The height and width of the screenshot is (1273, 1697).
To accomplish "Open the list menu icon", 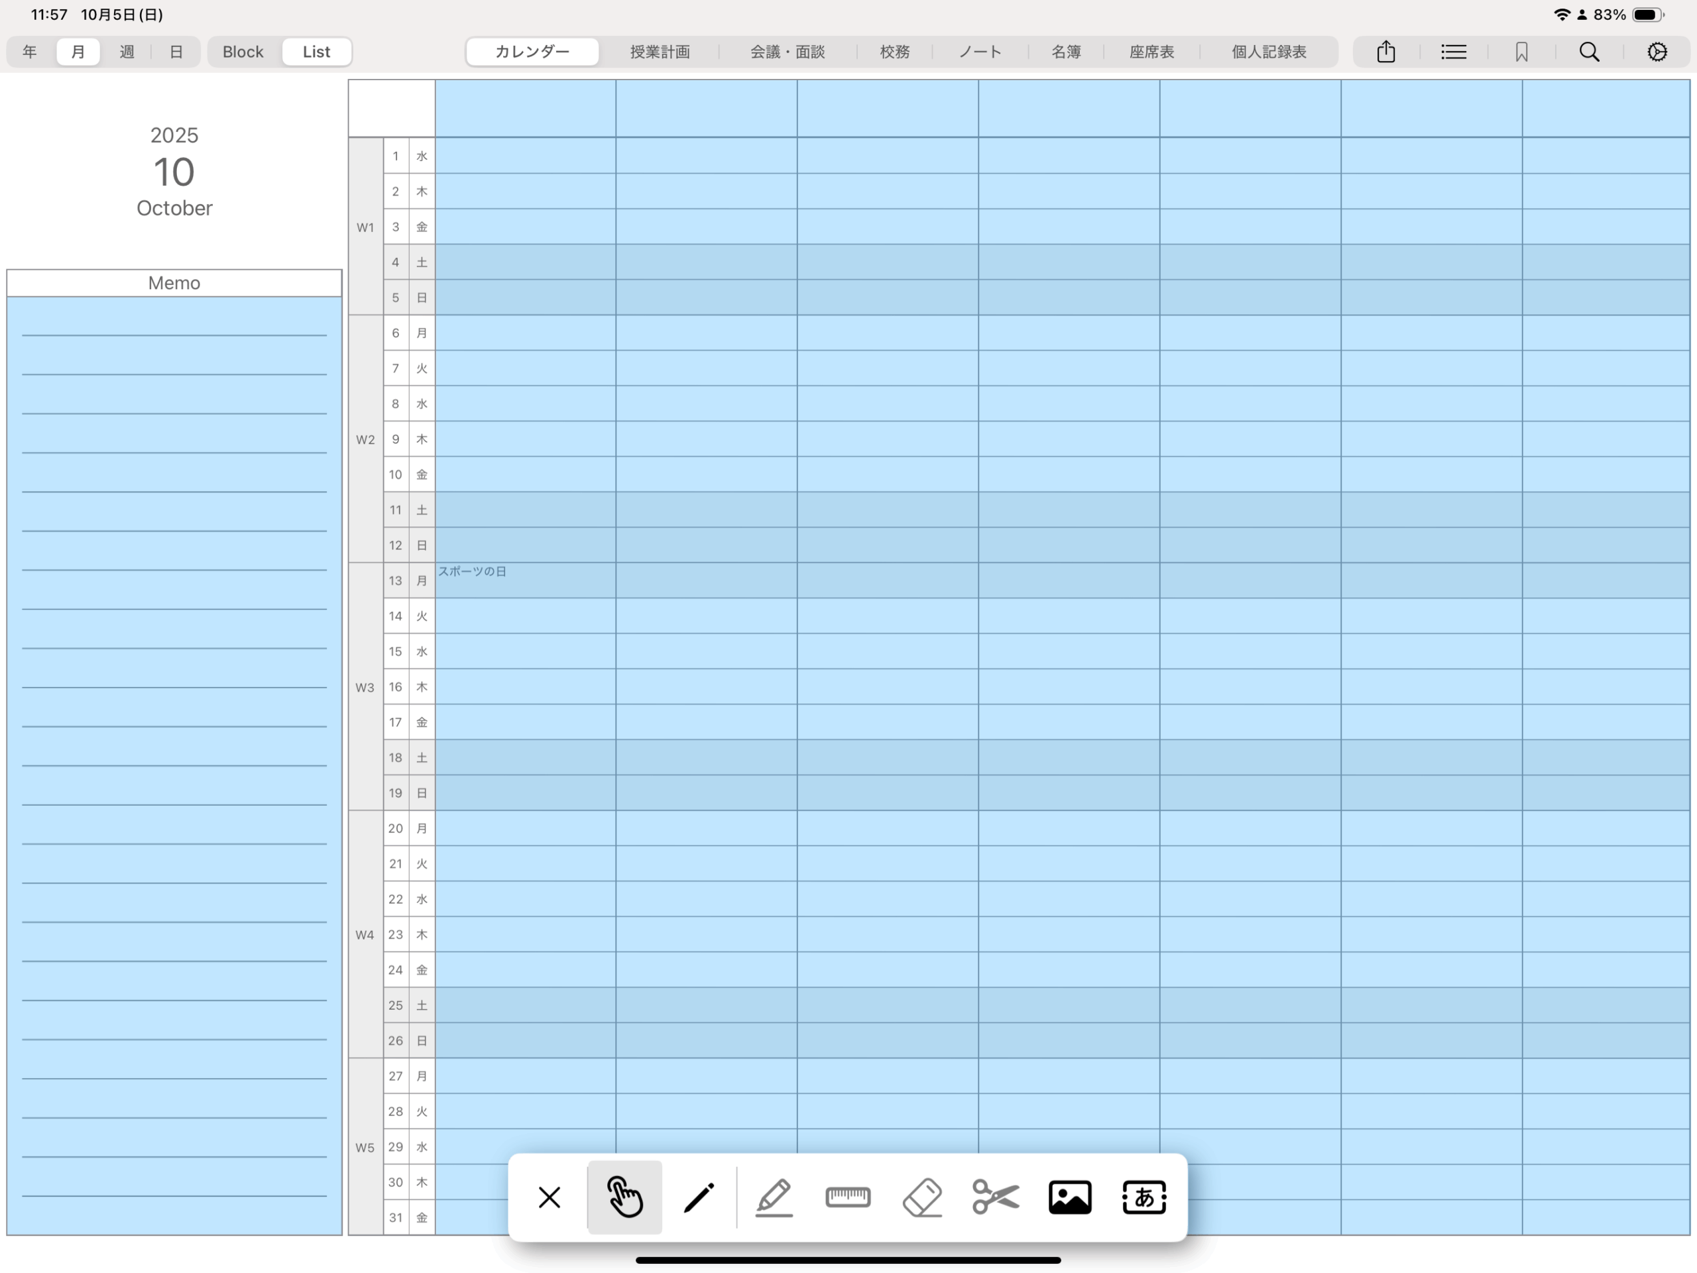I will (x=1453, y=52).
